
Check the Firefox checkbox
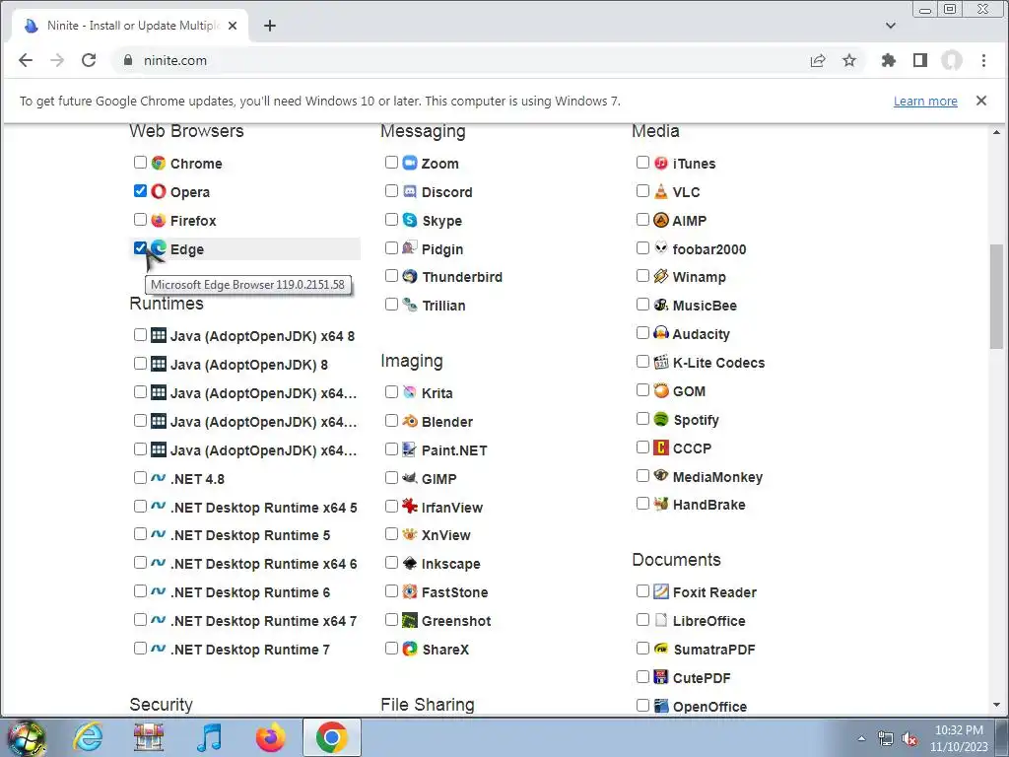(140, 220)
